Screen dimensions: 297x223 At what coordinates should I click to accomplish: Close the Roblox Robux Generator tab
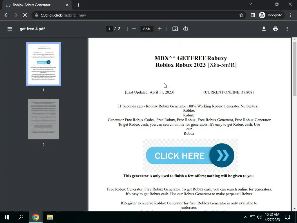[67, 5]
